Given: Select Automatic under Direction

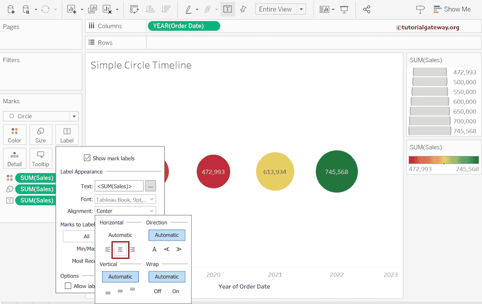Looking at the screenshot, I should [x=167, y=235].
